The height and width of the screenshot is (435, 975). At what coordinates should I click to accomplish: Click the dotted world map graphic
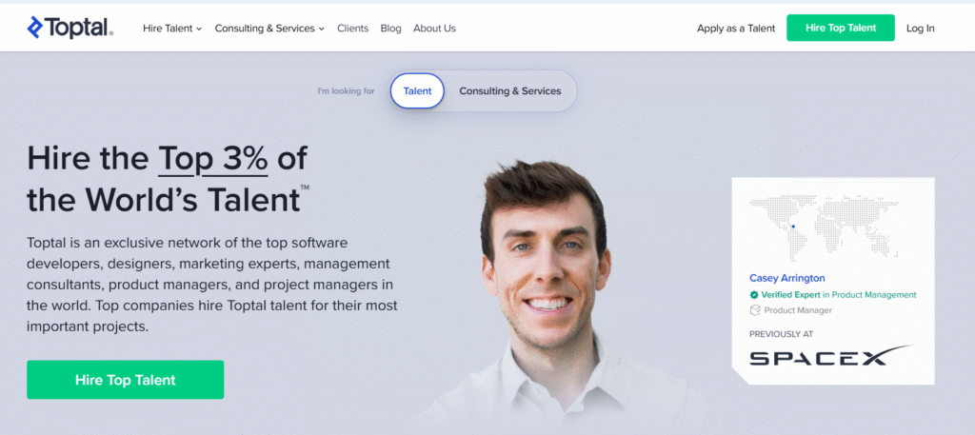click(825, 227)
